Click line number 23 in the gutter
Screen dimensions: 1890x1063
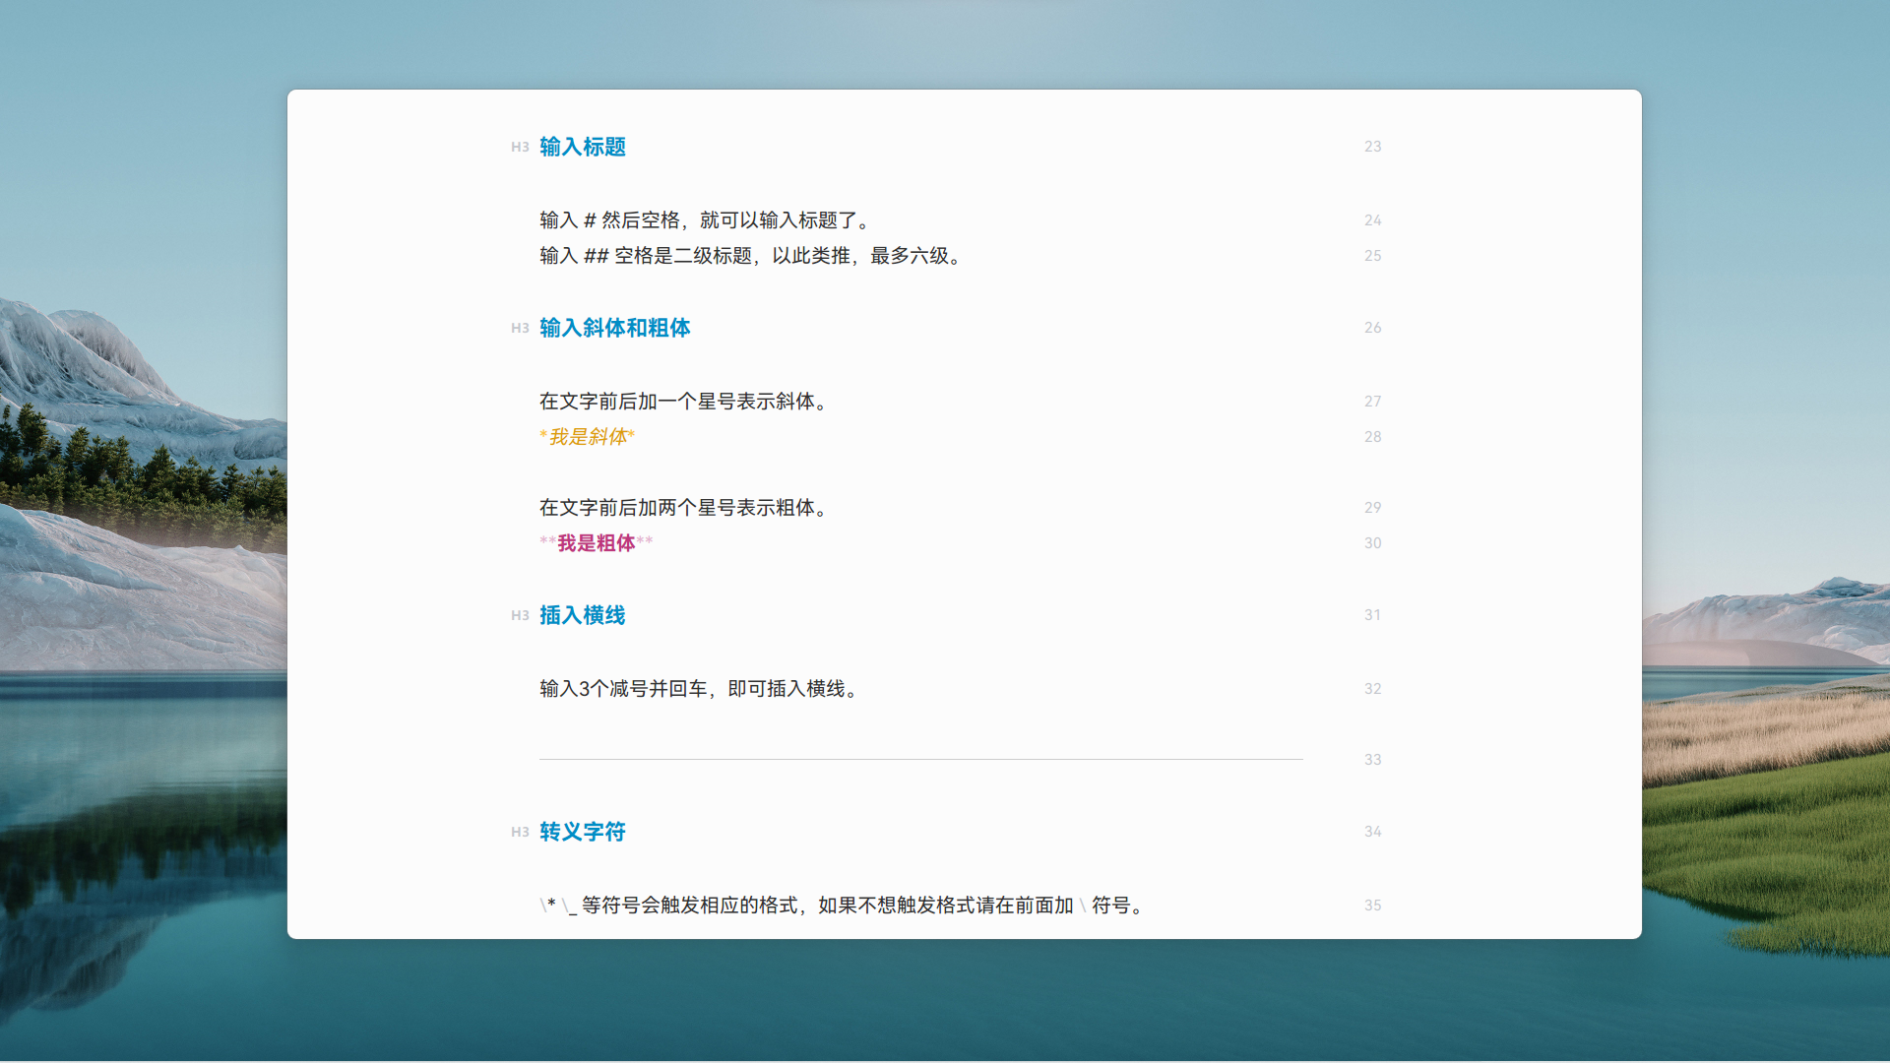(1372, 147)
